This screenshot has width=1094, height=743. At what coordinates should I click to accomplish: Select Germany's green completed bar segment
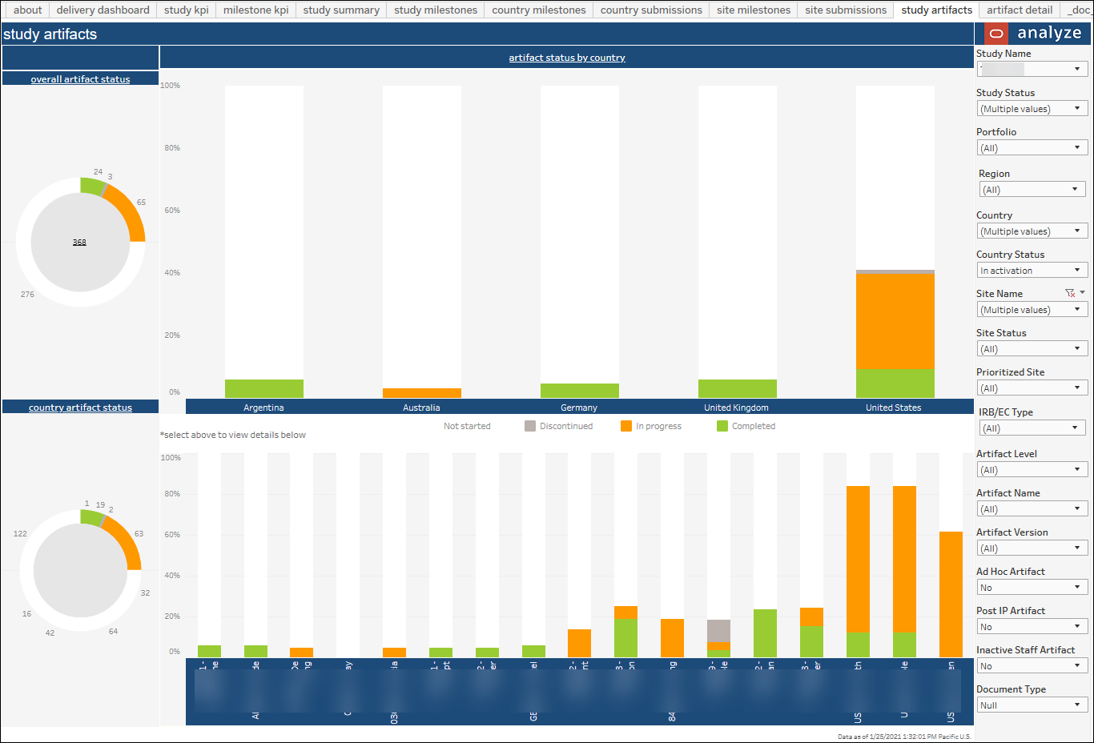pos(580,391)
